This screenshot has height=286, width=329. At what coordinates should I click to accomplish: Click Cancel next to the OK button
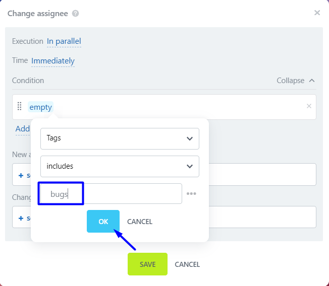click(140, 222)
